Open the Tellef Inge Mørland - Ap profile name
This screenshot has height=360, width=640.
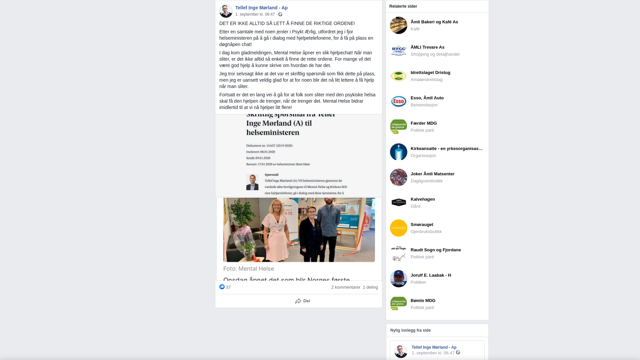click(x=261, y=8)
